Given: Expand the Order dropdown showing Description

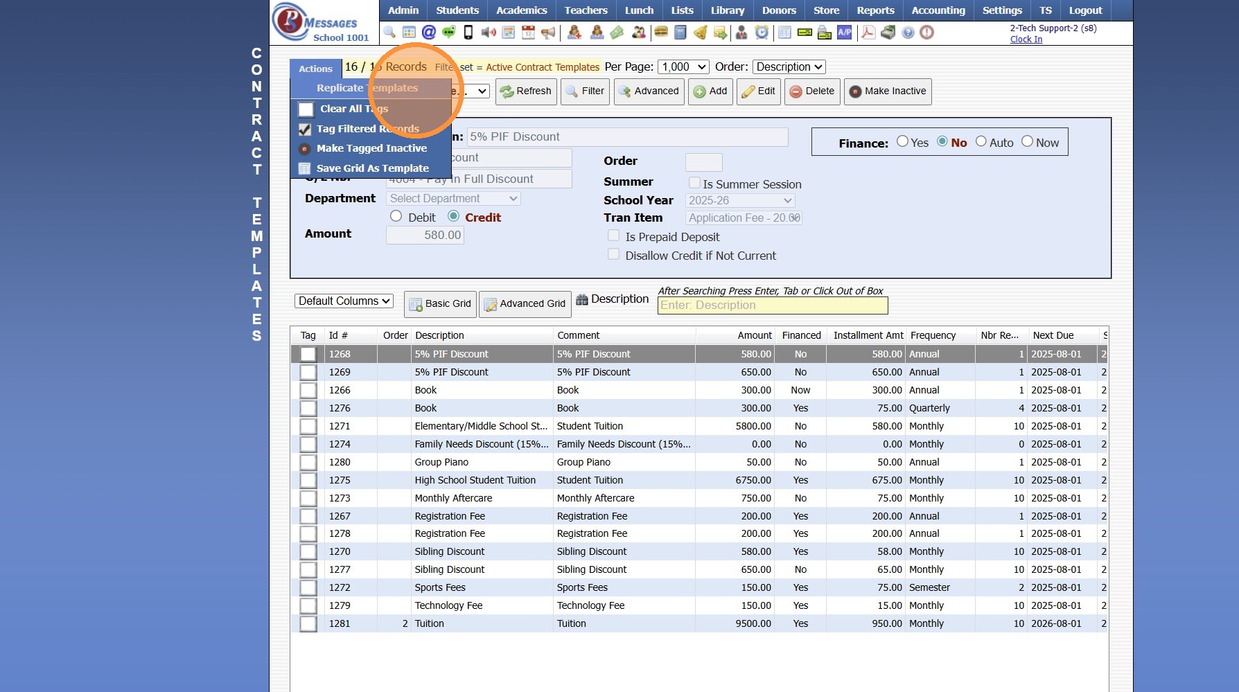Looking at the screenshot, I should click(789, 67).
